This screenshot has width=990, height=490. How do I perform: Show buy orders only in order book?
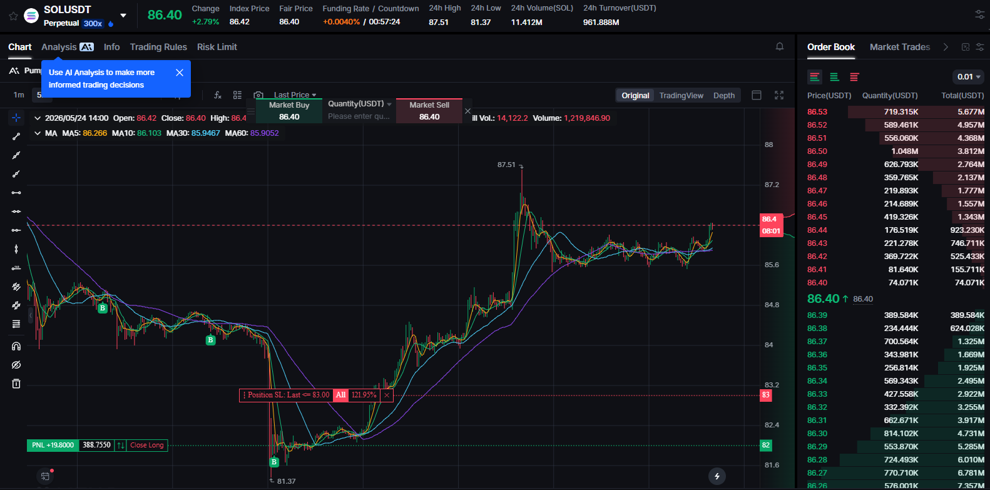coord(834,77)
